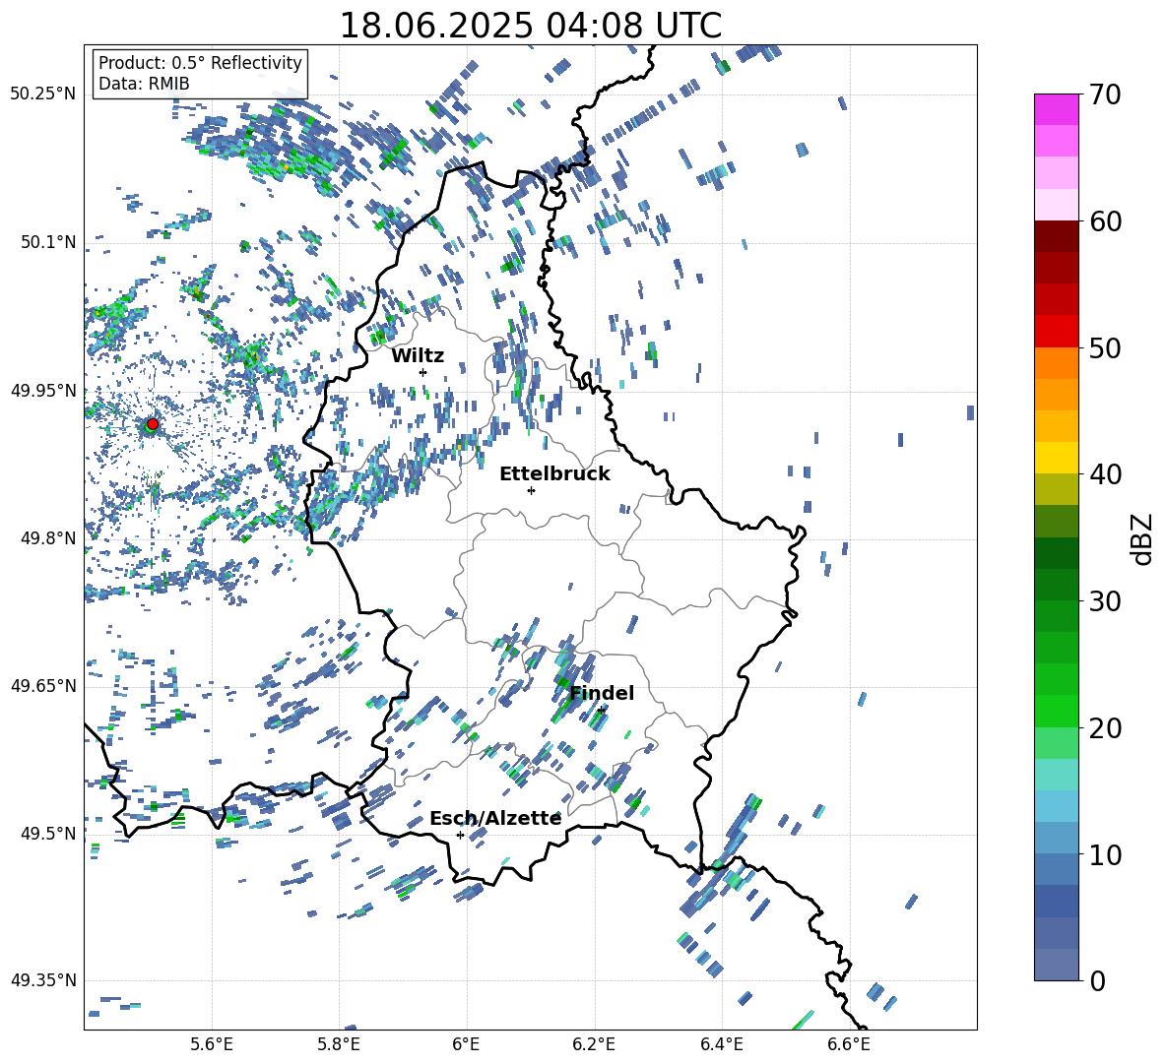
Task: Click the yellow color band above 40
Action: [1056, 459]
